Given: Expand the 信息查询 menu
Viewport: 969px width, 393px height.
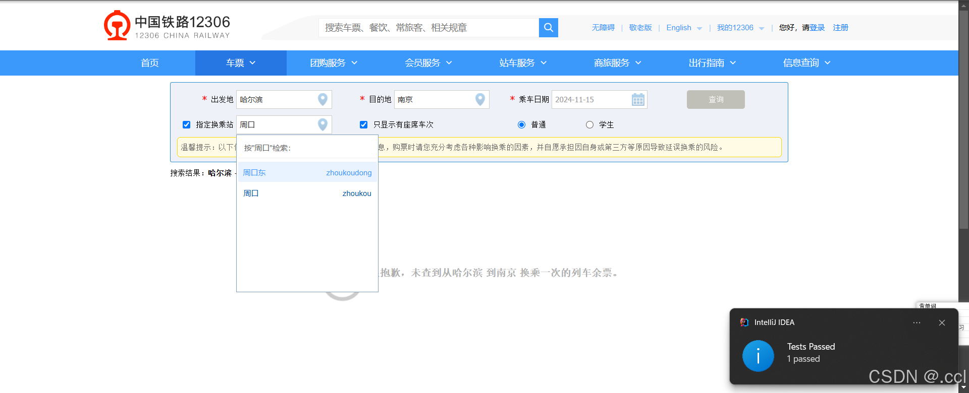Looking at the screenshot, I should (806, 63).
